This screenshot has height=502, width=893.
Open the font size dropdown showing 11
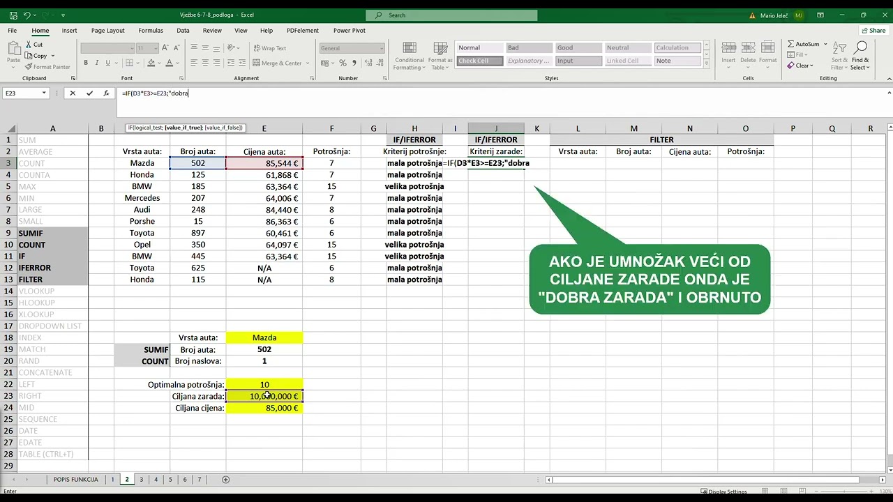click(157, 48)
